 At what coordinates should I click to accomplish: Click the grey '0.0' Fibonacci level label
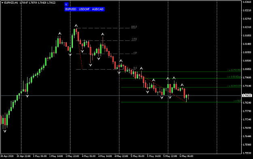(x=135, y=68)
